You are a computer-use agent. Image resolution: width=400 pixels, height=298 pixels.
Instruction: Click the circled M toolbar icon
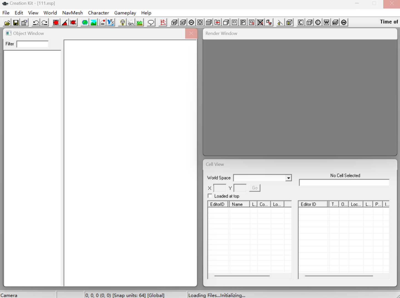point(191,22)
